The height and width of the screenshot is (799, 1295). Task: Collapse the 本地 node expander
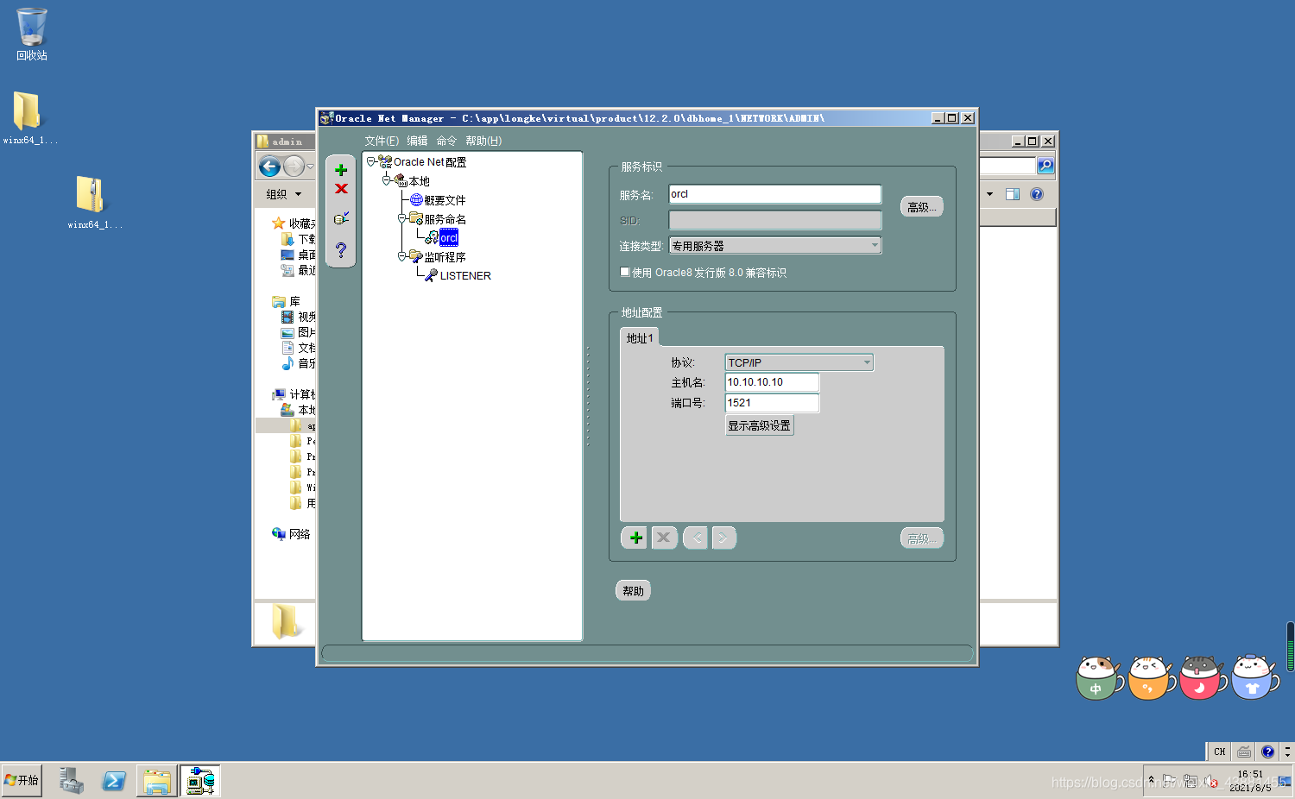coord(386,180)
